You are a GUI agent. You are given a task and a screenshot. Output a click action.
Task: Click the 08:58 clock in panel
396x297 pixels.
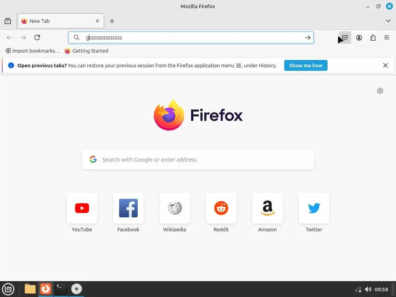381,289
